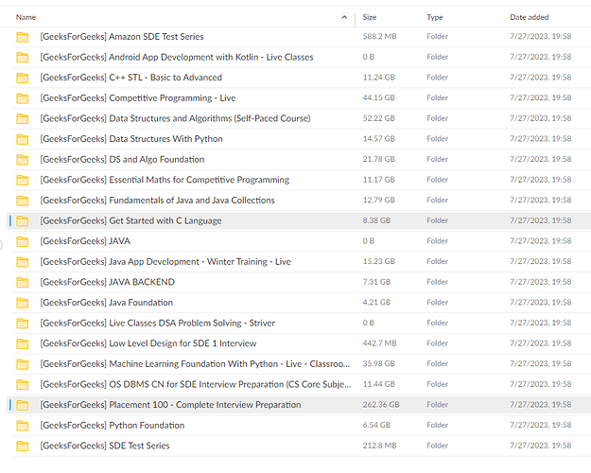Click folder icon for Fundamentals of Java Collections
Image resolution: width=591 pixels, height=473 pixels.
(23, 201)
